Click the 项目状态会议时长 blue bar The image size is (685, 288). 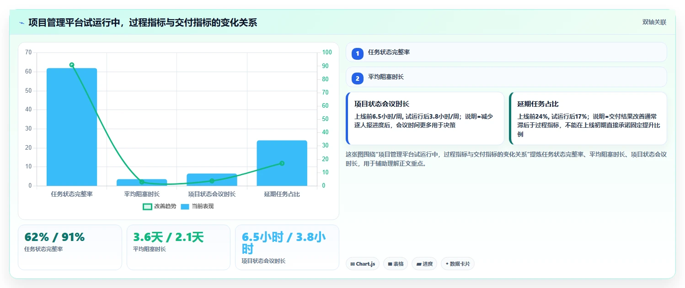[x=212, y=180]
